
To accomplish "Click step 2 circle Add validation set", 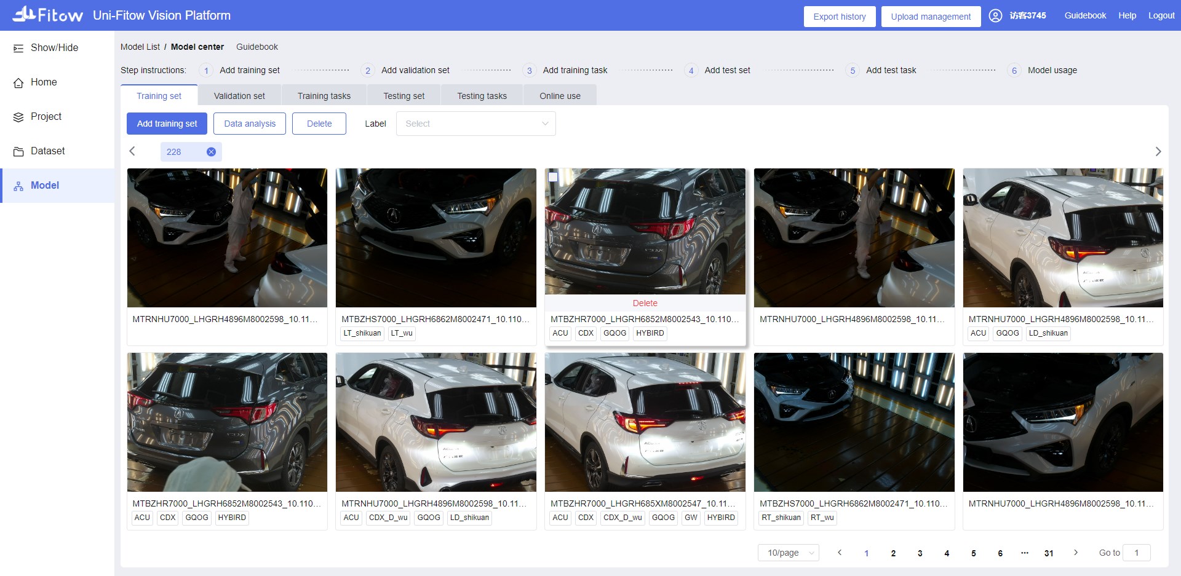I will pos(368,71).
